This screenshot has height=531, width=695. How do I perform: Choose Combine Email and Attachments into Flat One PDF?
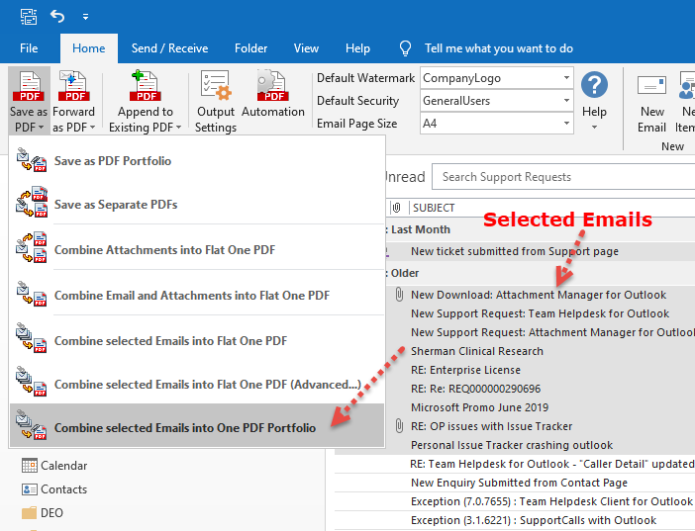pos(197,296)
